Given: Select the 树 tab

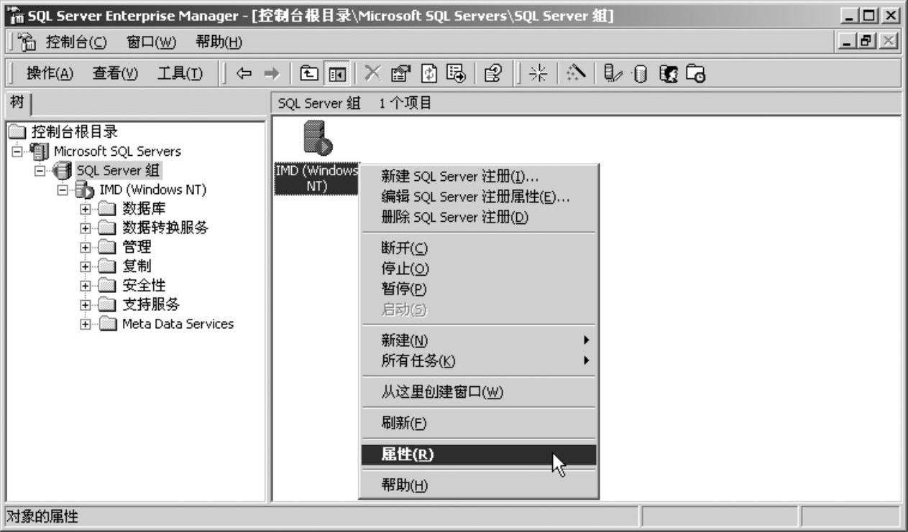Looking at the screenshot, I should 17,103.
